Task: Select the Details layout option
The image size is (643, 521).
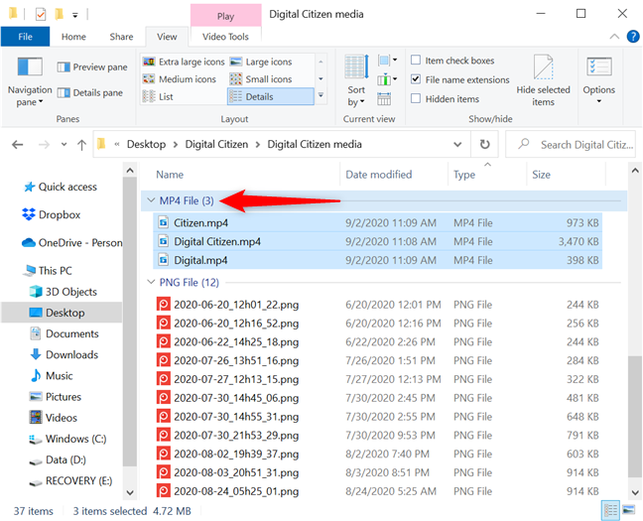Action: pyautogui.click(x=271, y=97)
